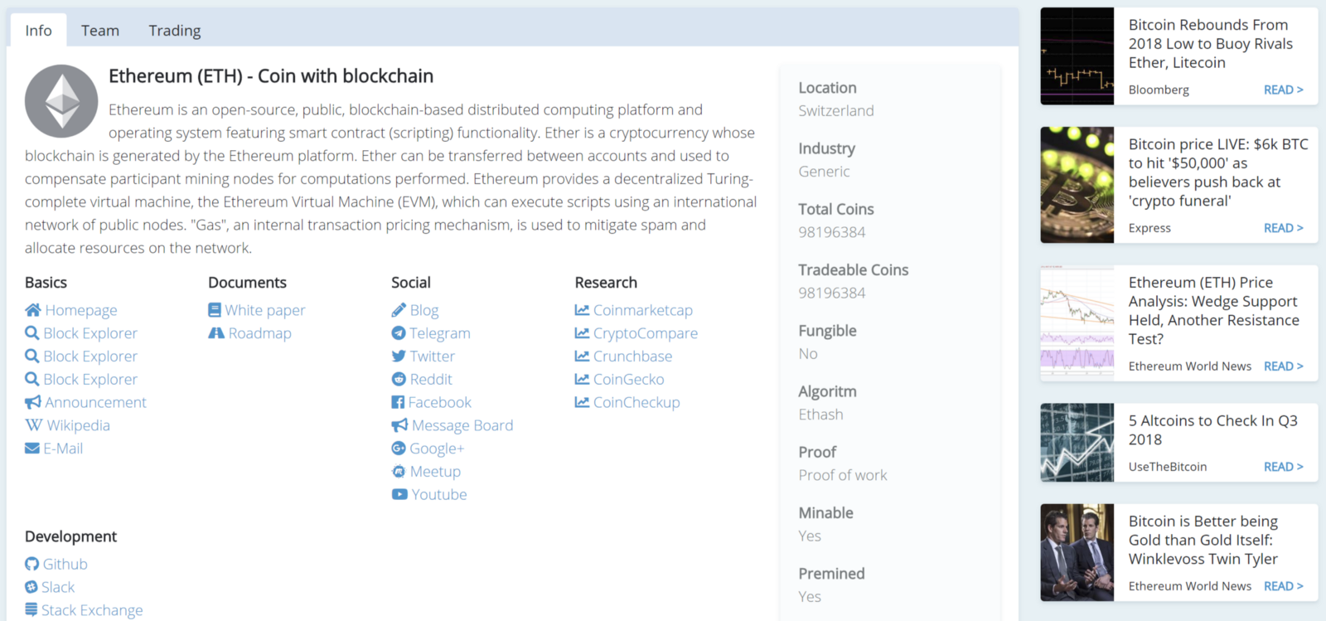Open the Stack Exchange link text
Image resolution: width=1326 pixels, height=621 pixels.
92,610
